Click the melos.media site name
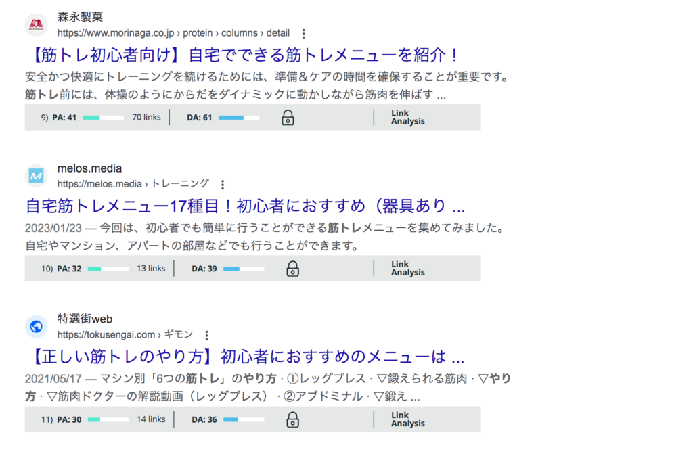Viewport: 693px width, 456px height. coord(90,168)
